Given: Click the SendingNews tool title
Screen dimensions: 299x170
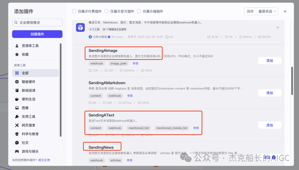Looking at the screenshot, I should click(x=101, y=147).
